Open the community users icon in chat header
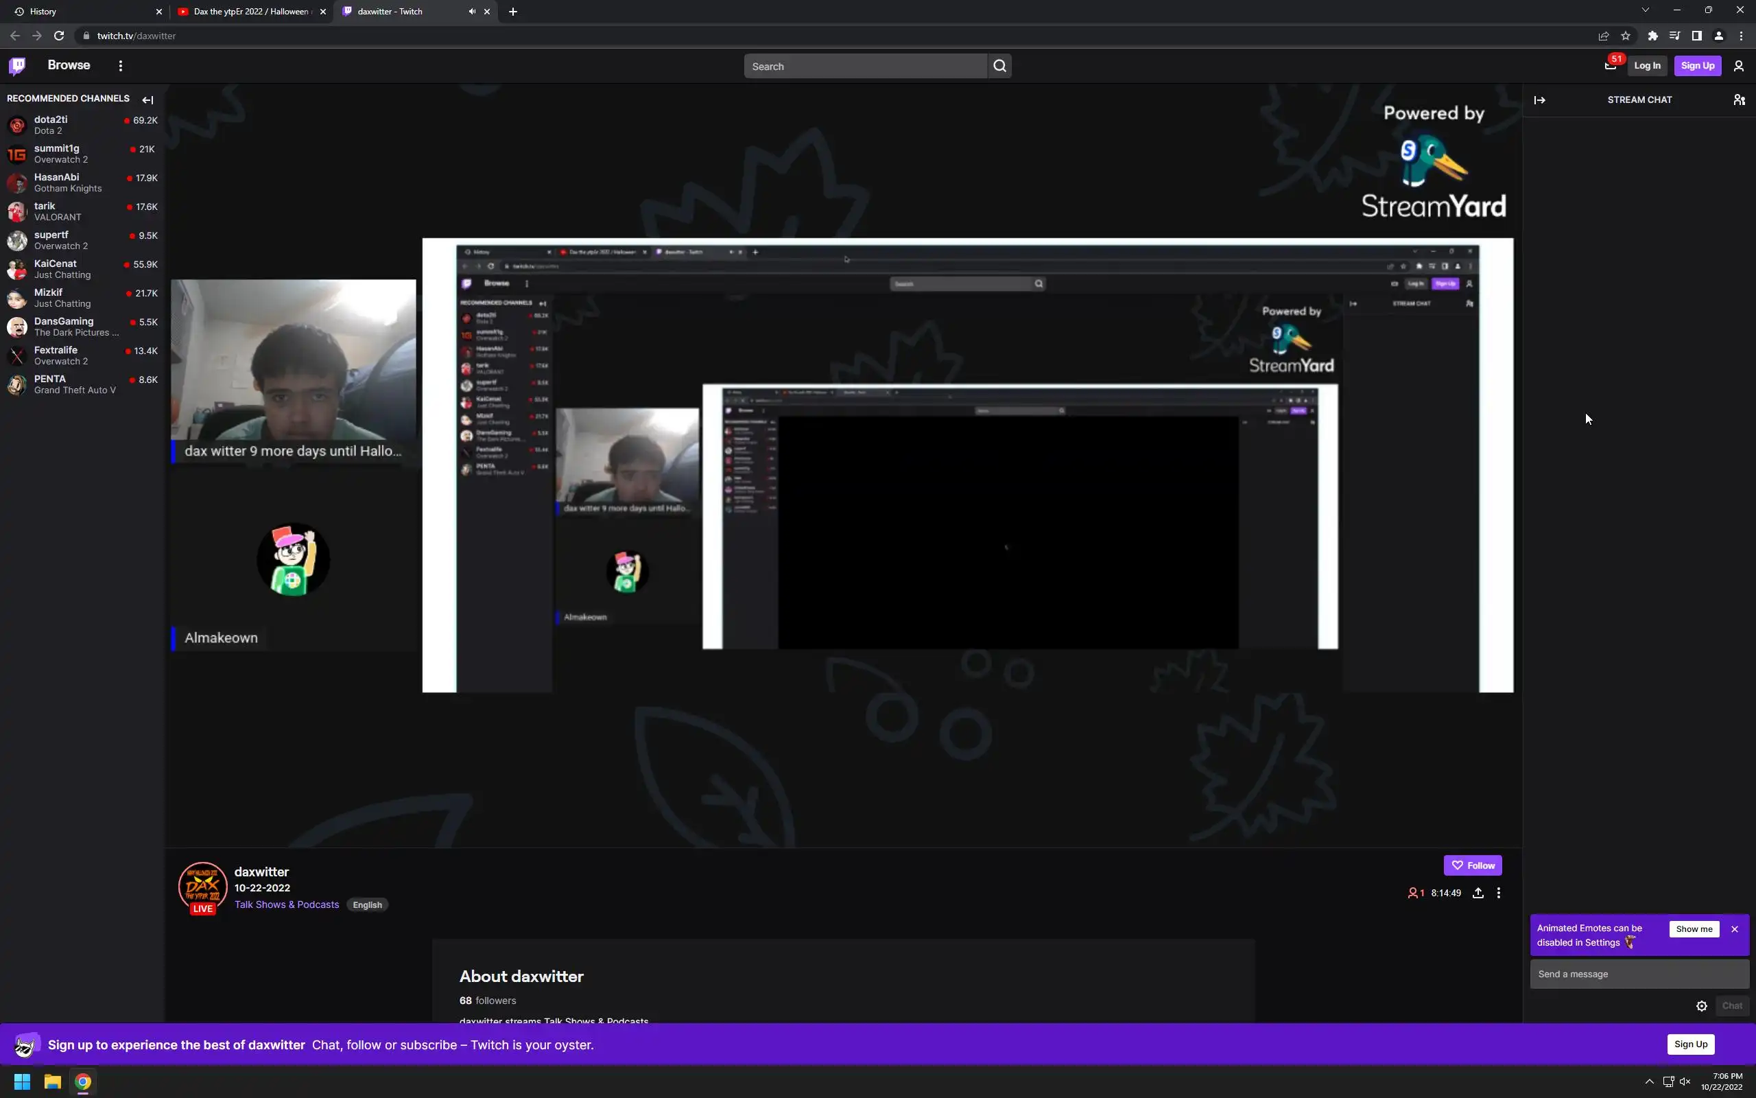The width and height of the screenshot is (1756, 1098). click(x=1739, y=100)
